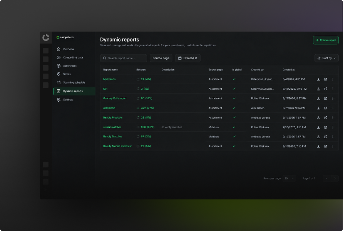Click the 'Page 1 of 1' text

(x=309, y=179)
